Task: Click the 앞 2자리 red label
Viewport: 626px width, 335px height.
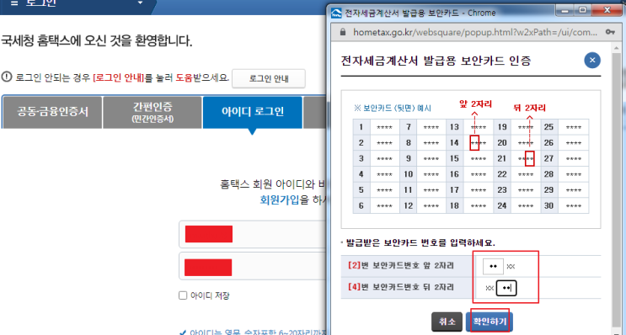Action: coord(475,104)
